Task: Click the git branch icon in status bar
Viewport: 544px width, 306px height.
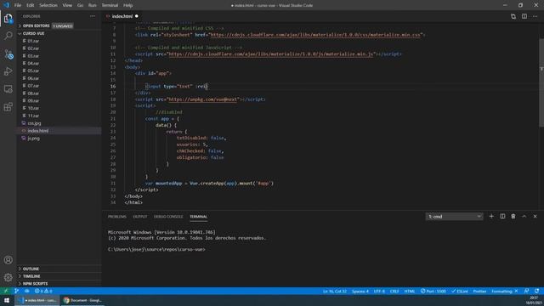Action: point(17,291)
